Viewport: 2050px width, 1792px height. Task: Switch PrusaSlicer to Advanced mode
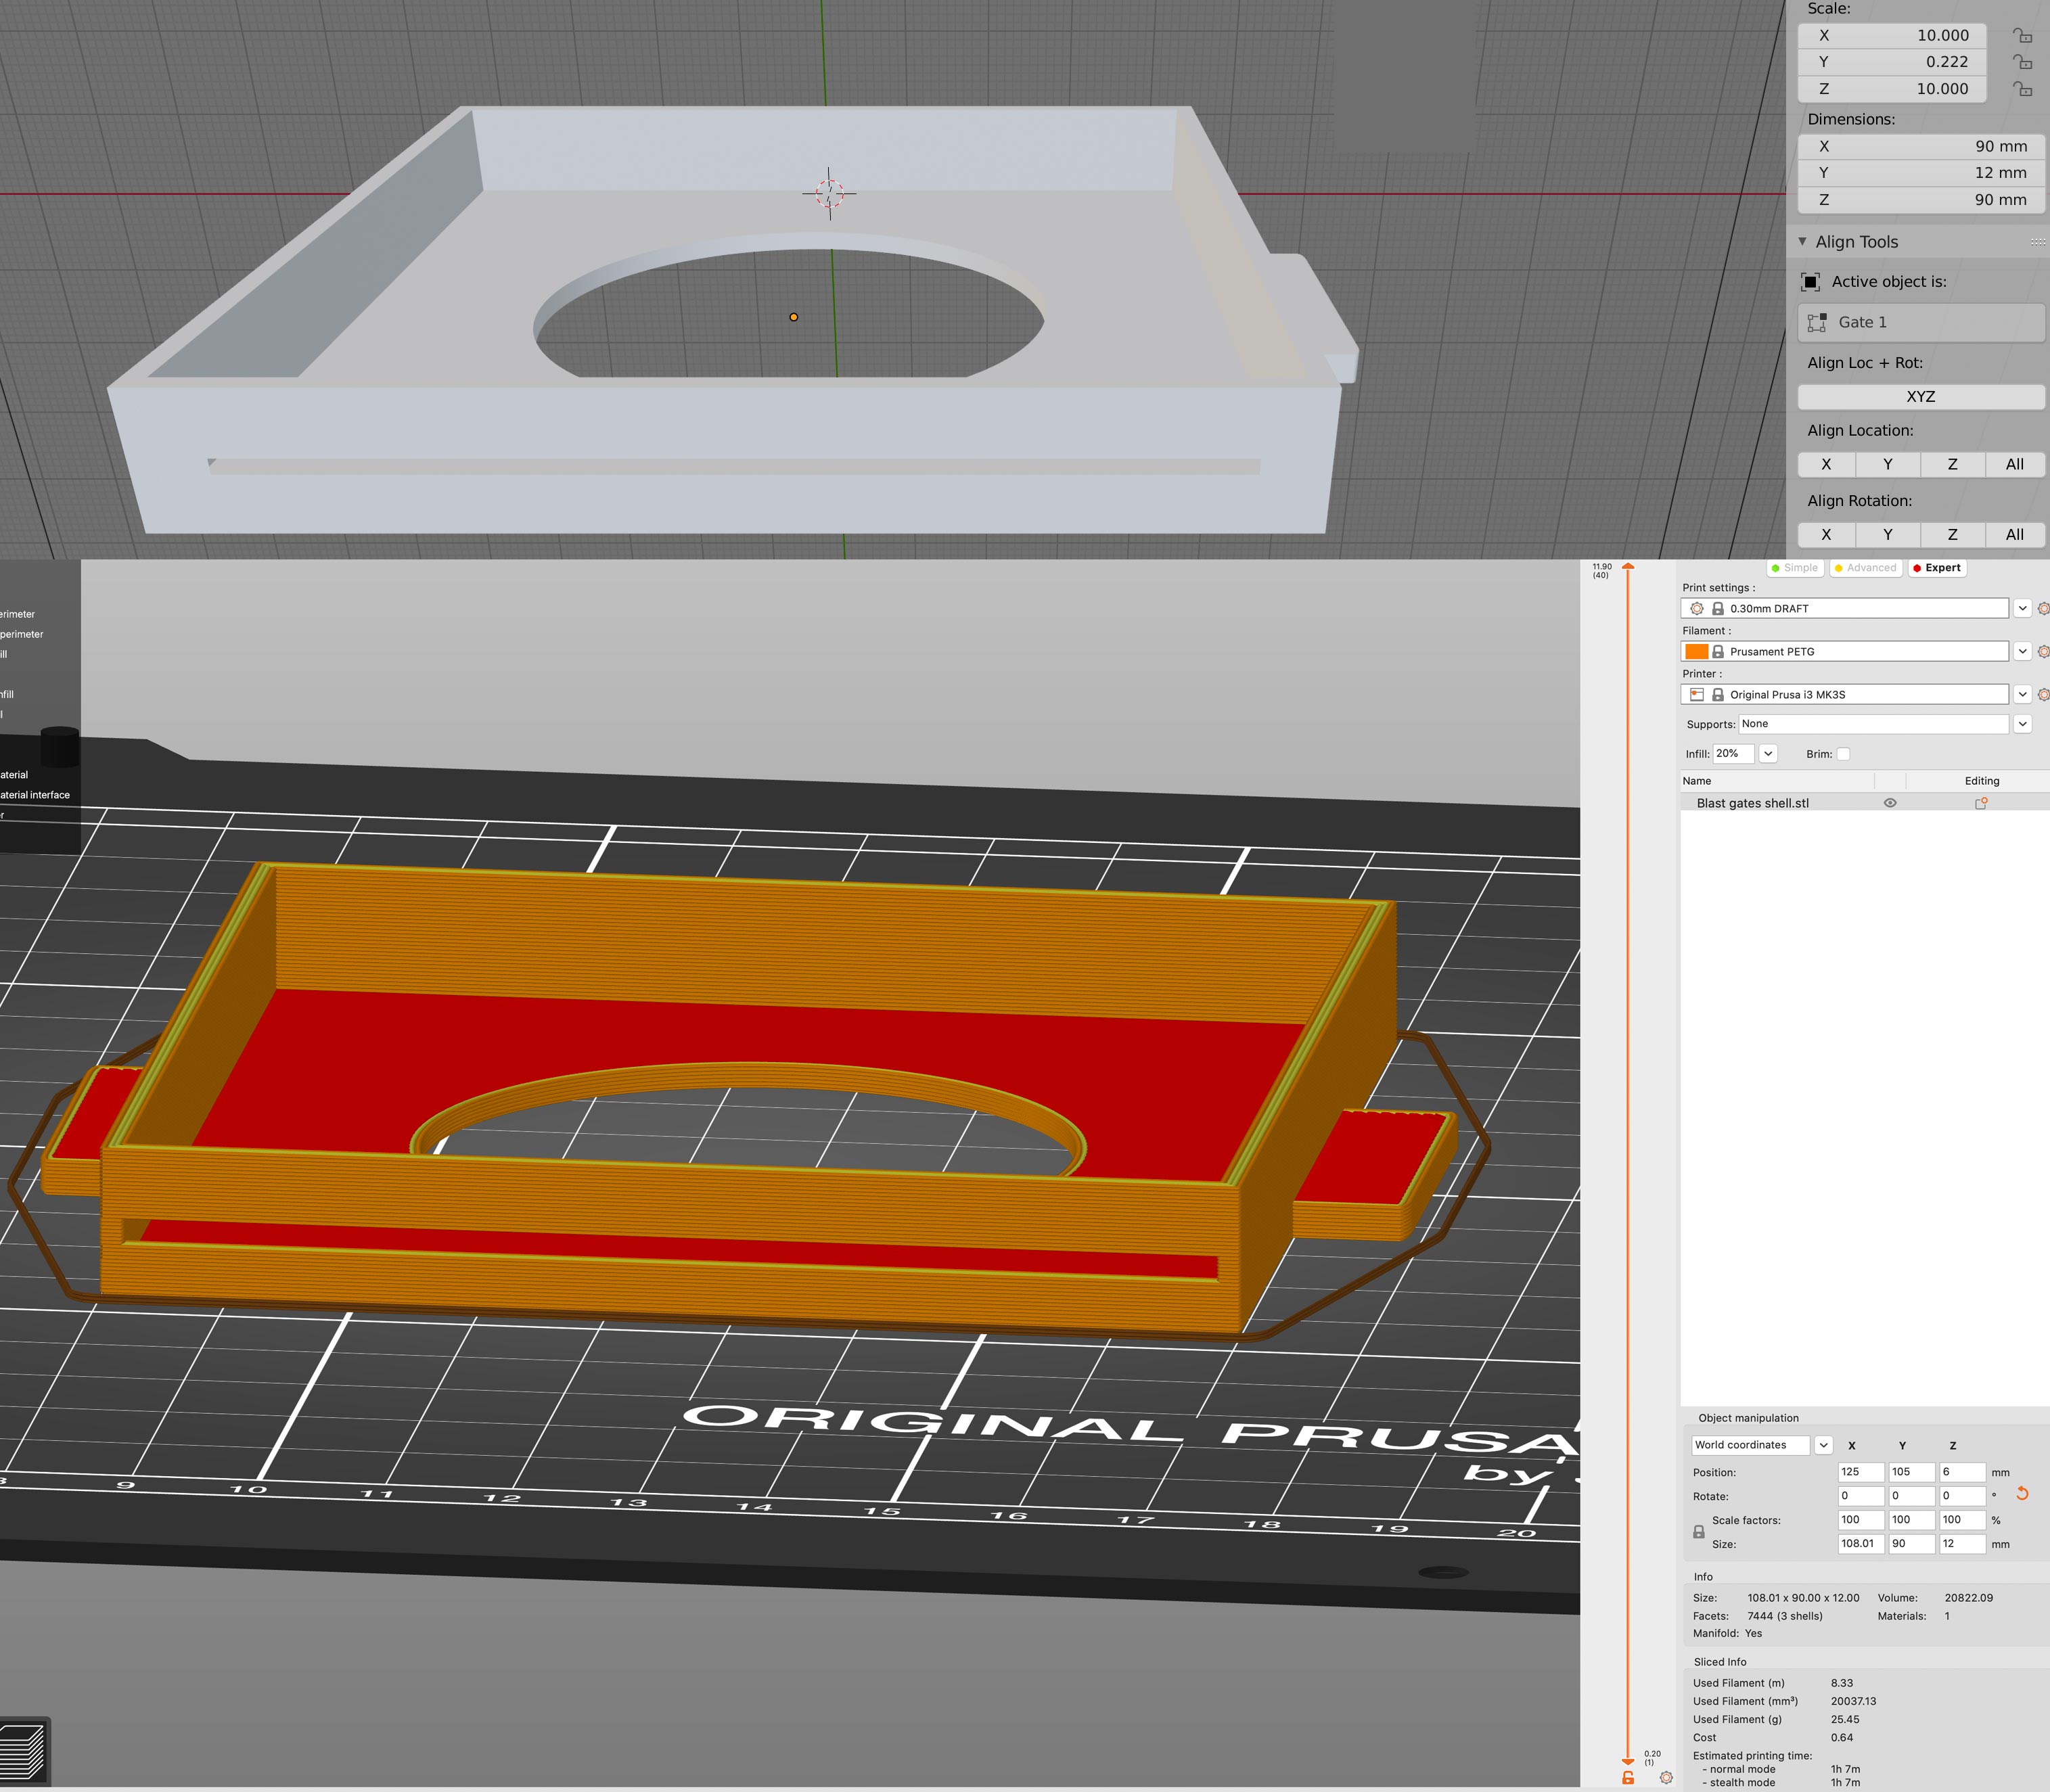tap(1866, 568)
